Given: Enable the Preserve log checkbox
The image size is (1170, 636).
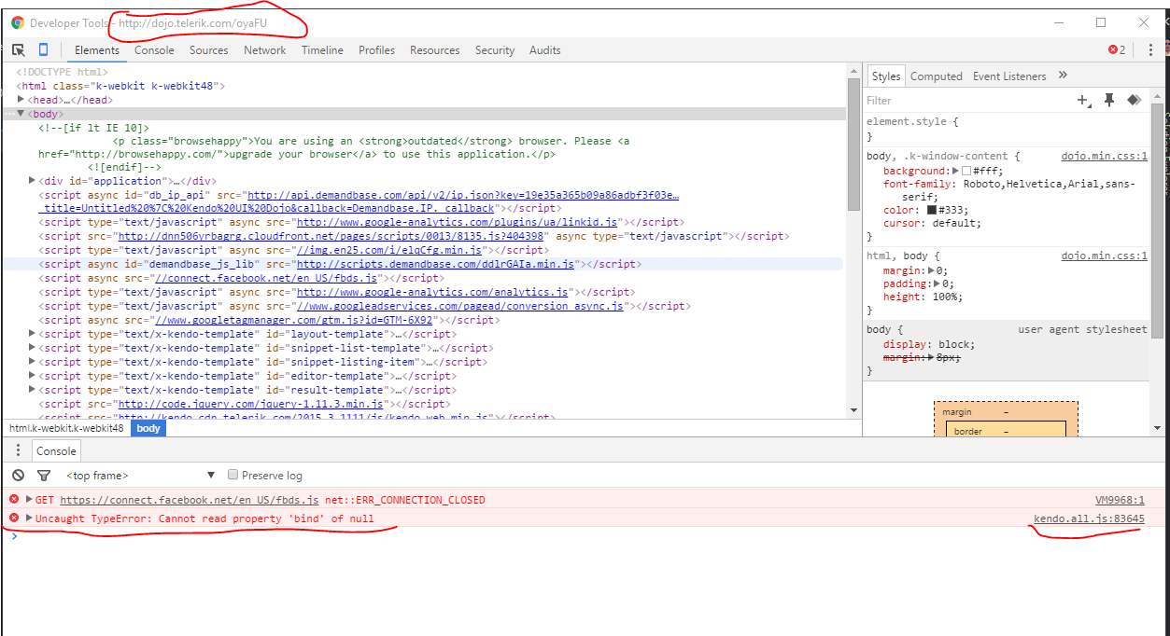Looking at the screenshot, I should click(x=233, y=475).
